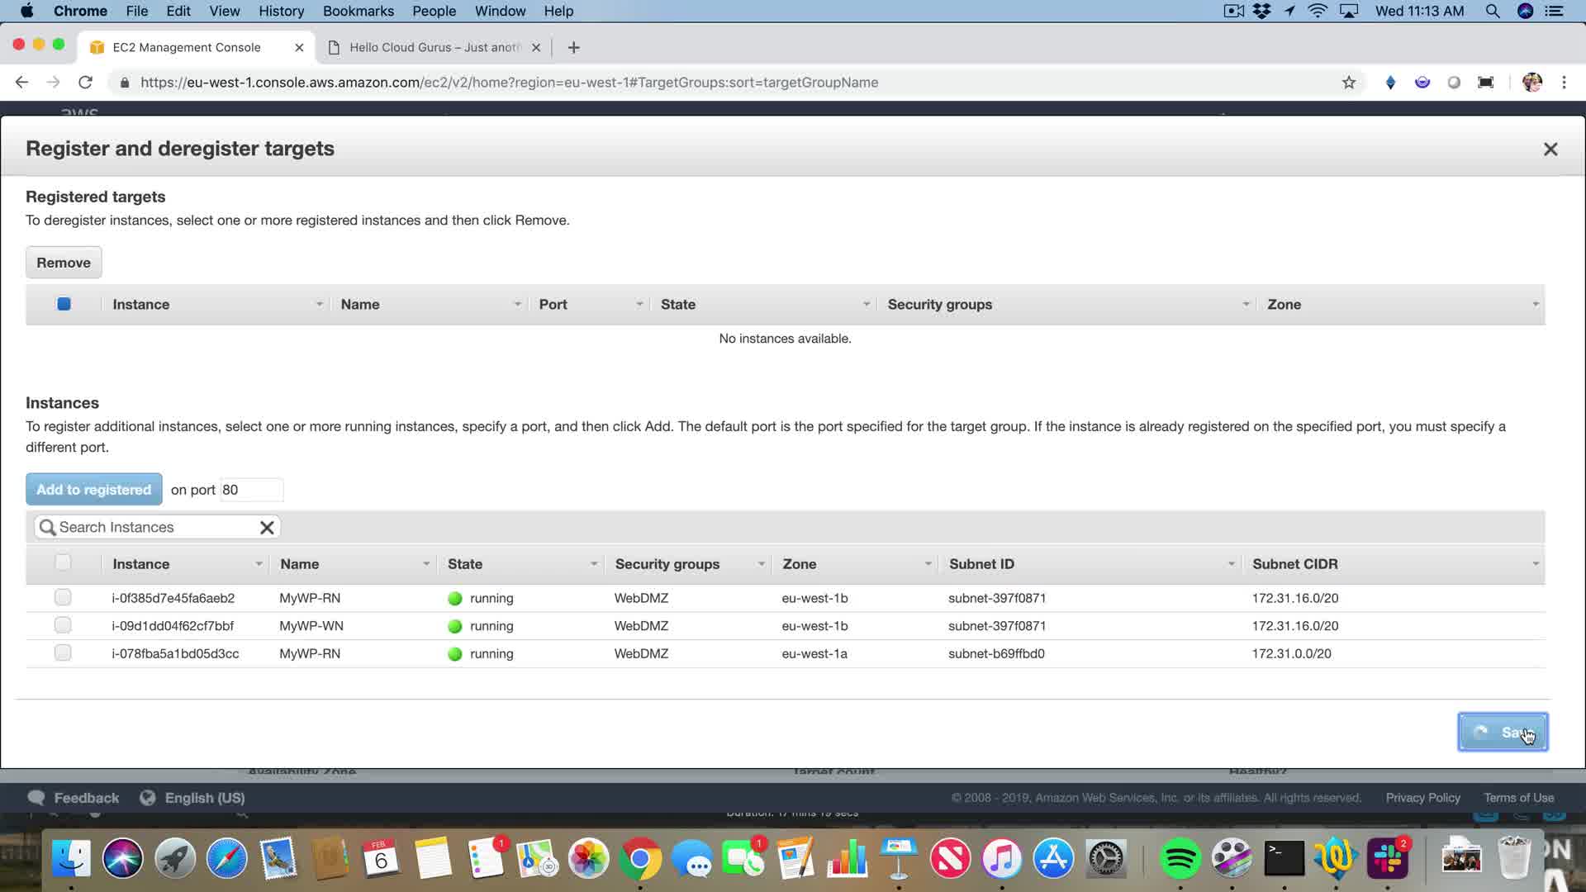Open the Security groups column dropdown in Instances table
The width and height of the screenshot is (1586, 892).
coord(761,564)
